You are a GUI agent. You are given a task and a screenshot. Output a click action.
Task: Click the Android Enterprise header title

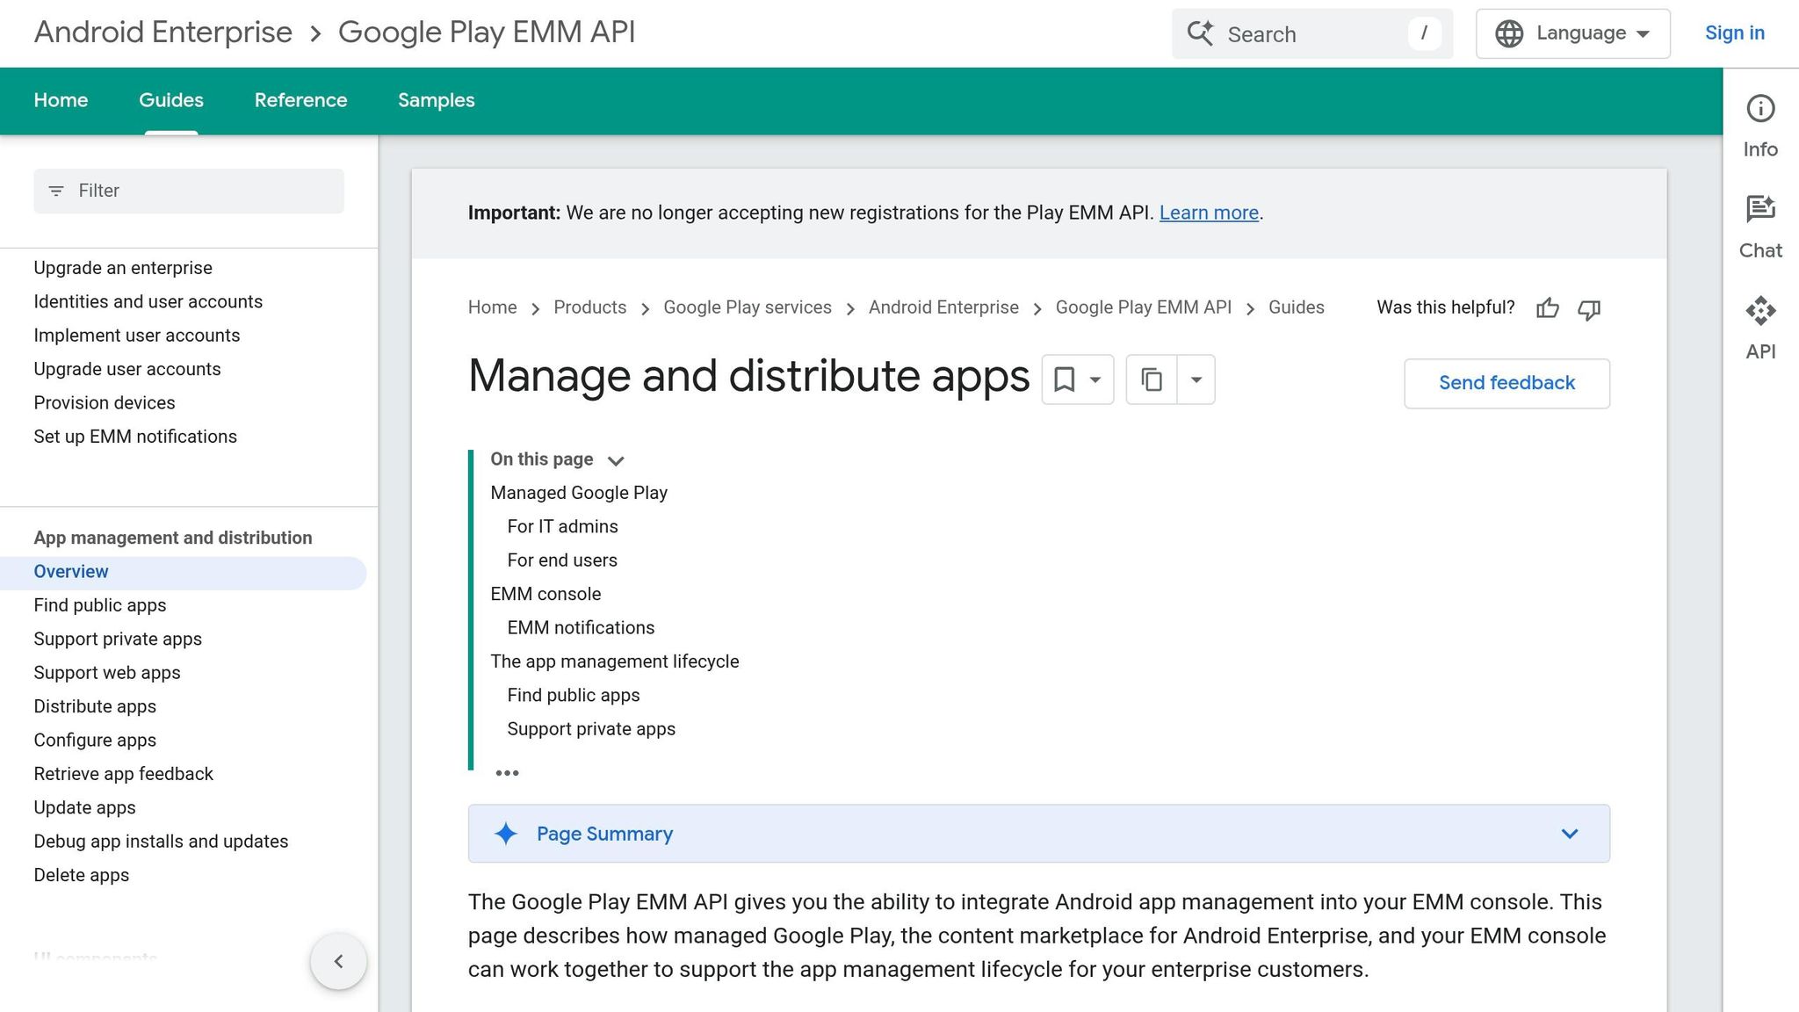tap(163, 33)
